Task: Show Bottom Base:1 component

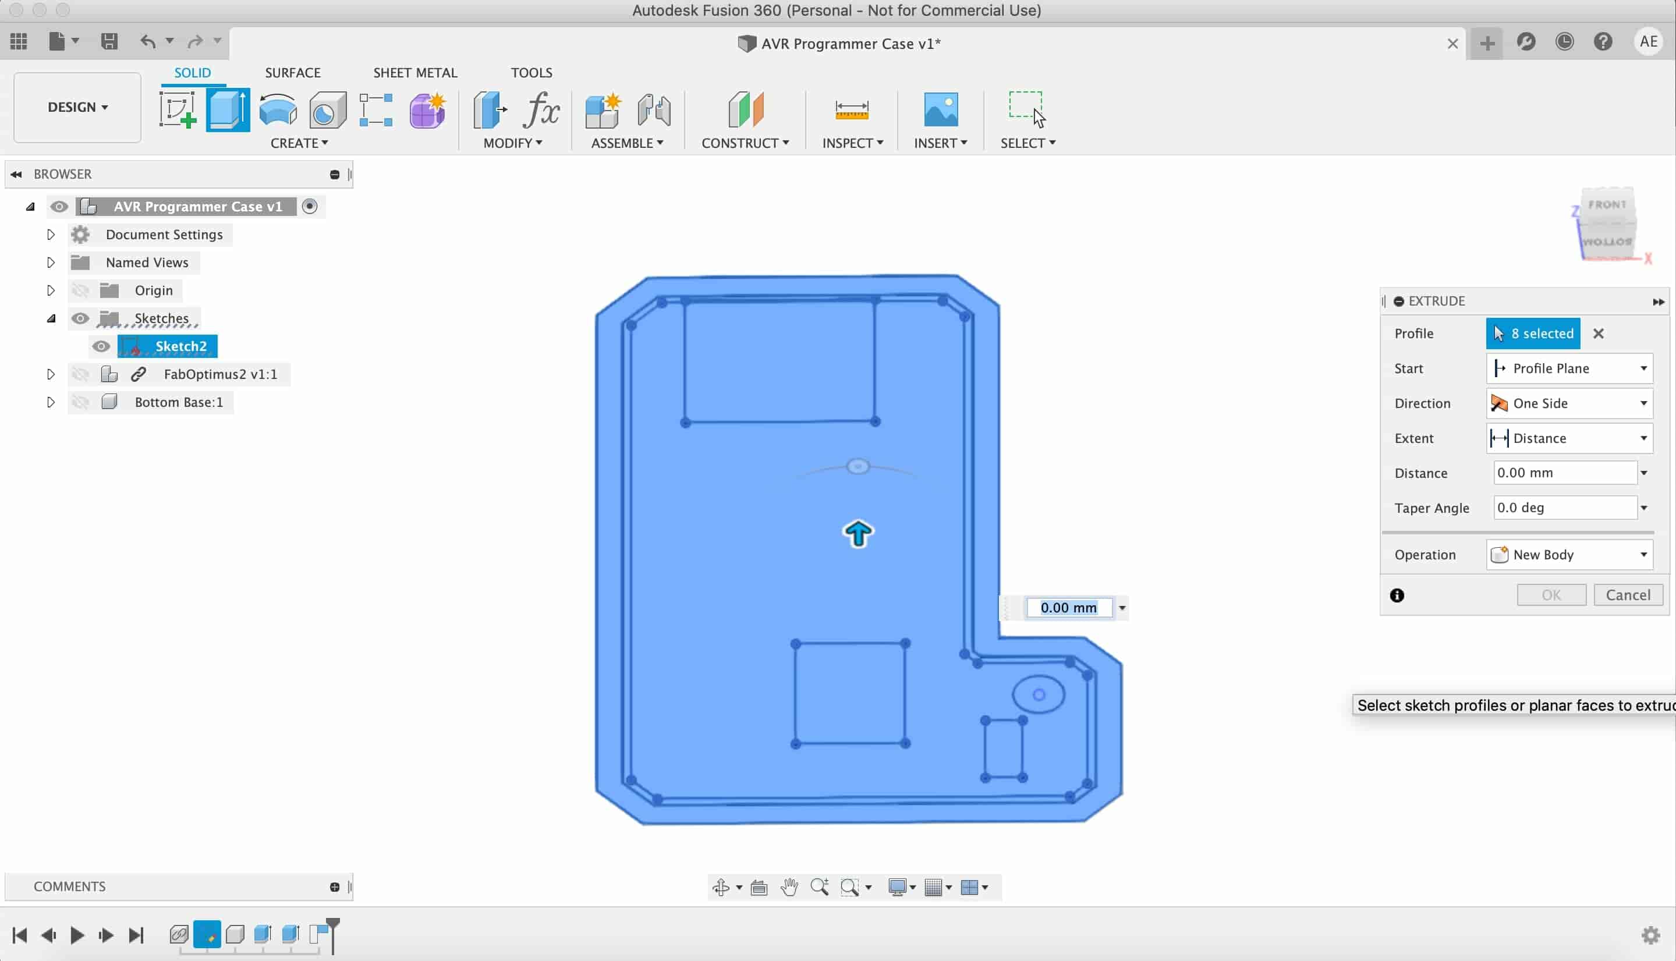Action: [80, 402]
